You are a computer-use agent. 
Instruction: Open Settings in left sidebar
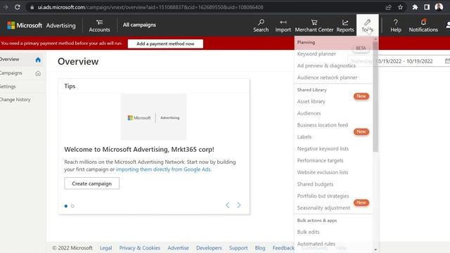8,86
